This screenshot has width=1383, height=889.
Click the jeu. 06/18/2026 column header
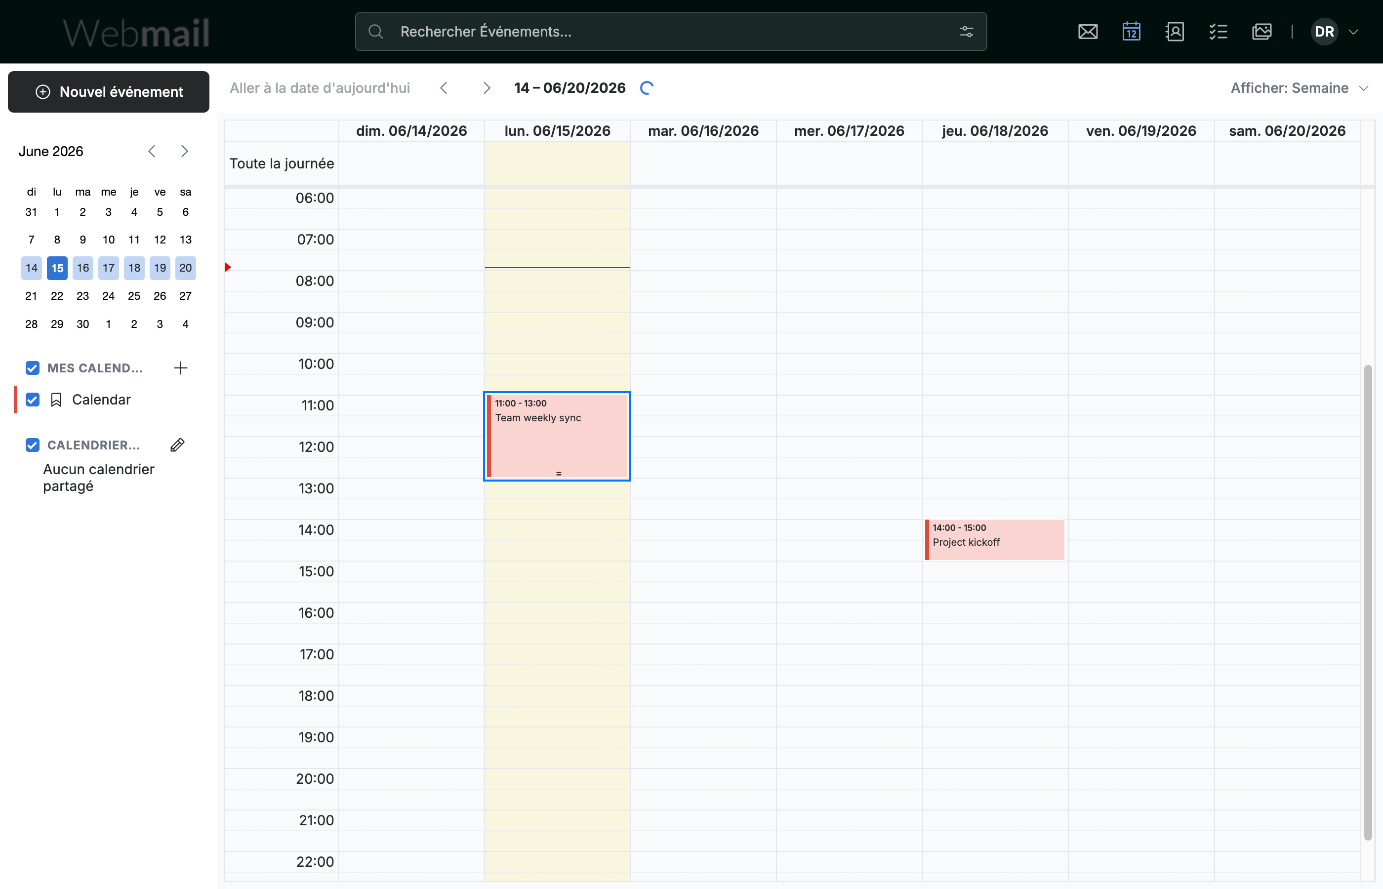(x=995, y=131)
